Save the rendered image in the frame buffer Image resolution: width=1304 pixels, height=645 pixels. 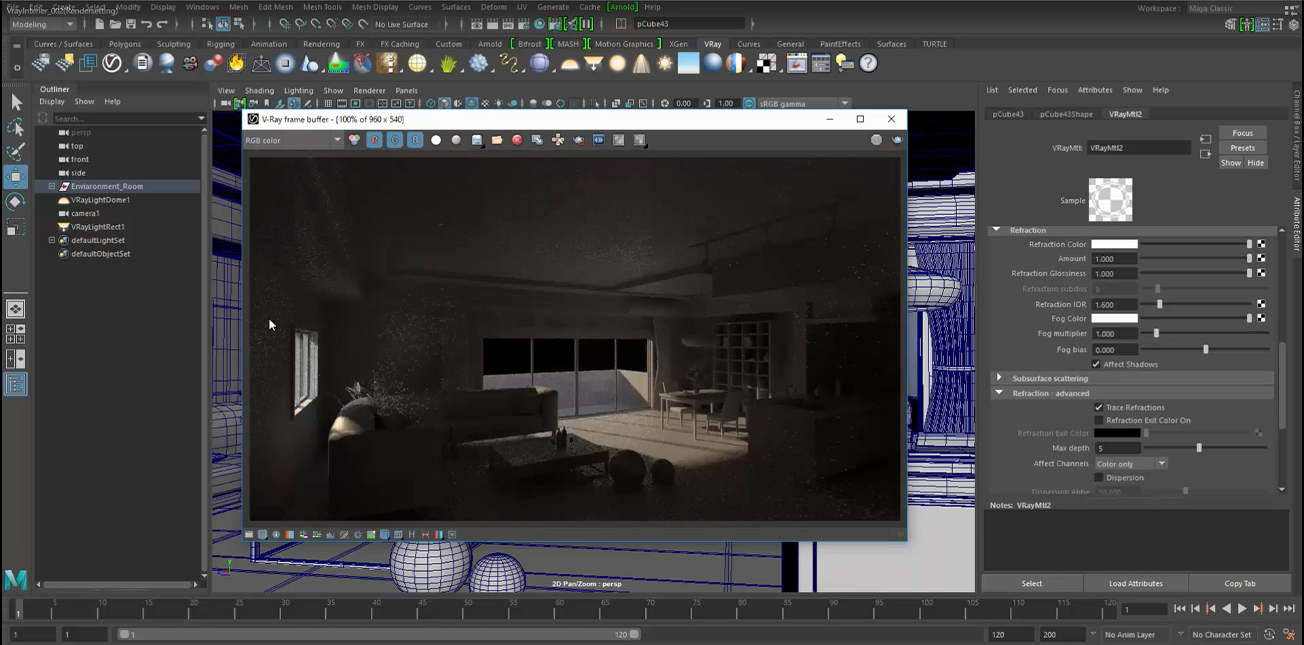coord(477,140)
